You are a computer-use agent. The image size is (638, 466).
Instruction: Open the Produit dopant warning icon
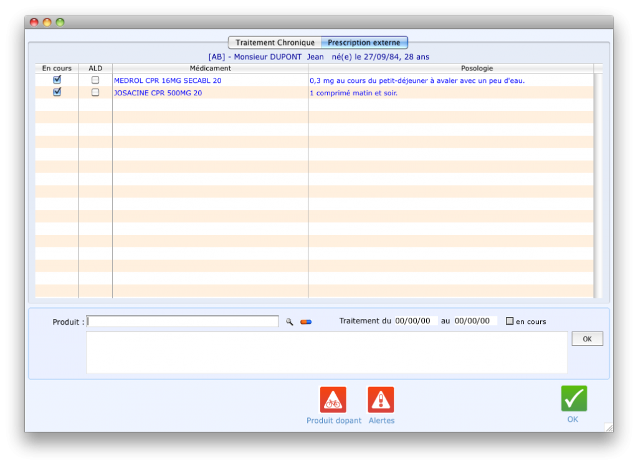click(333, 400)
